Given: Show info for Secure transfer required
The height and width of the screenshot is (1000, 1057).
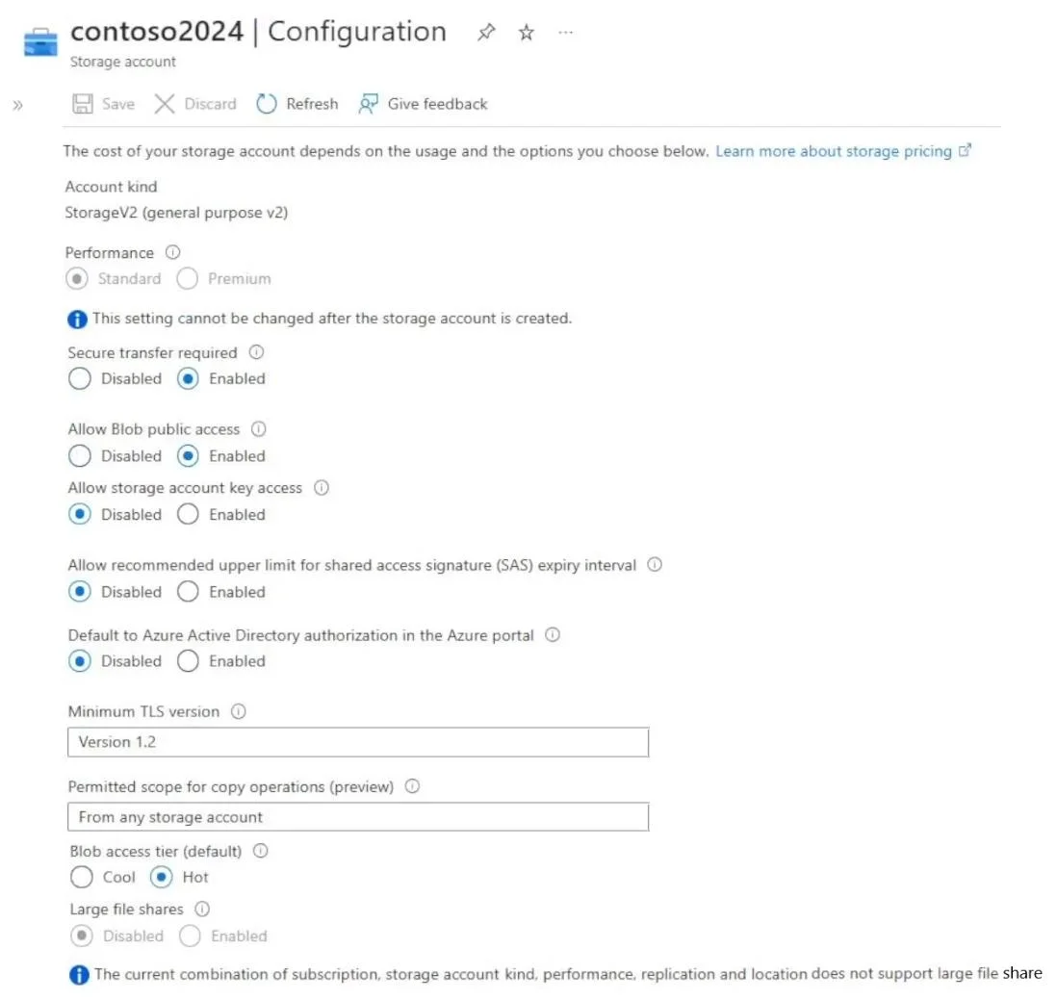Looking at the screenshot, I should (x=256, y=351).
